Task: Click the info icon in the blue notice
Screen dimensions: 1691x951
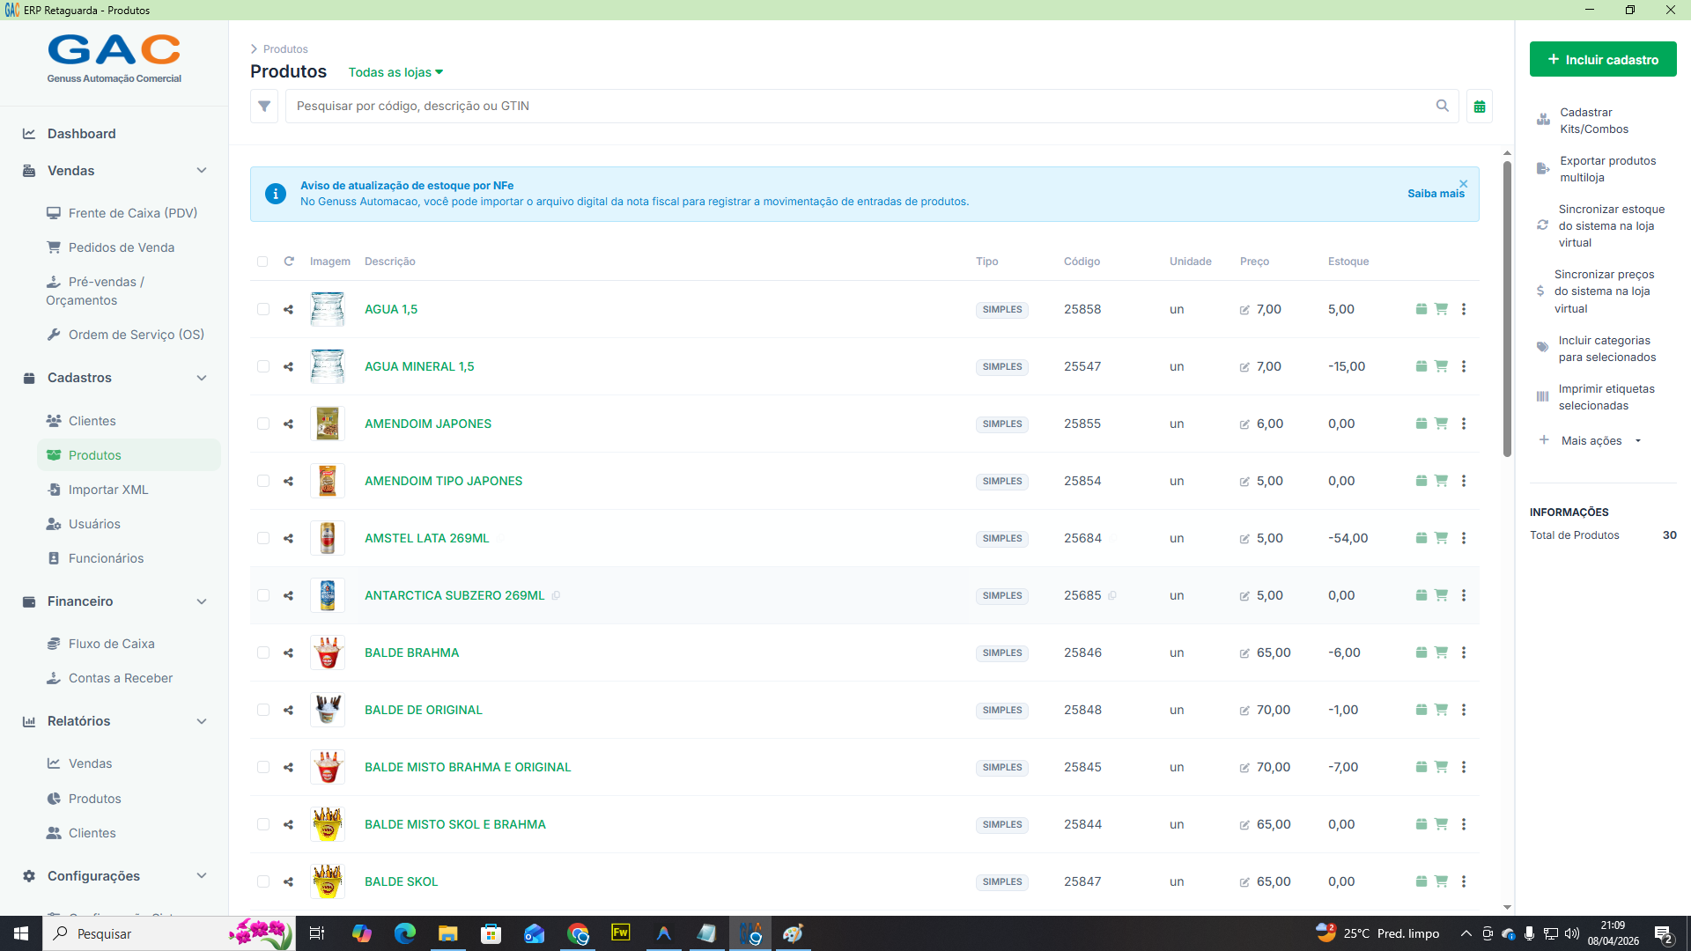Action: click(x=276, y=194)
